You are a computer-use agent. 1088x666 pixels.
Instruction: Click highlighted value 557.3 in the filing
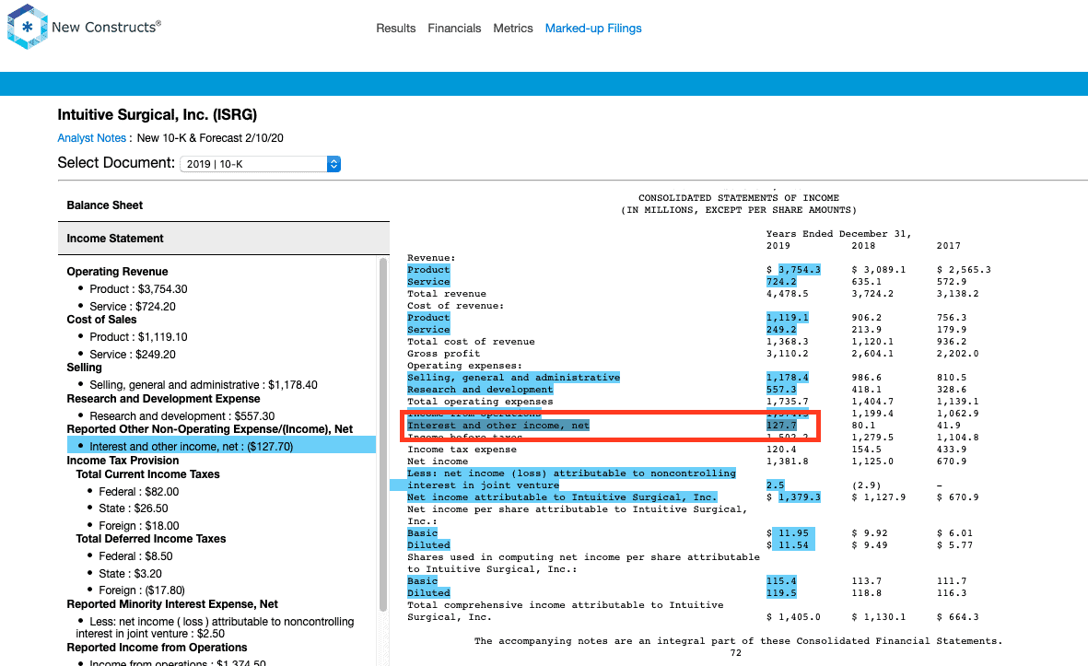click(781, 390)
